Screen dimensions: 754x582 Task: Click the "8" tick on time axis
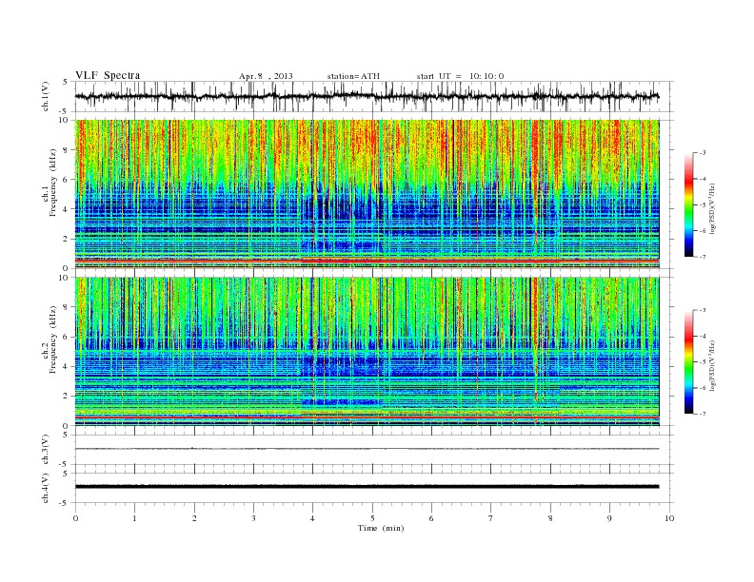click(x=550, y=518)
